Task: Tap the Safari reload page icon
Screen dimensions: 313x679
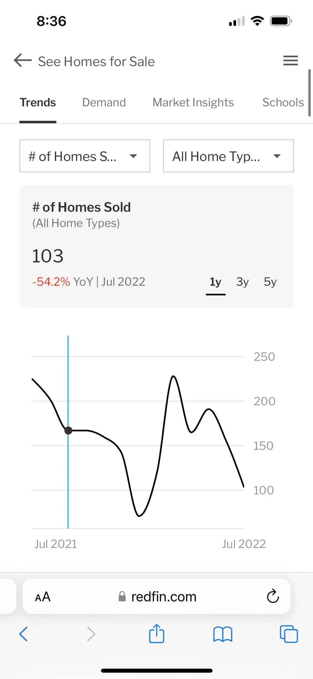Action: (273, 596)
